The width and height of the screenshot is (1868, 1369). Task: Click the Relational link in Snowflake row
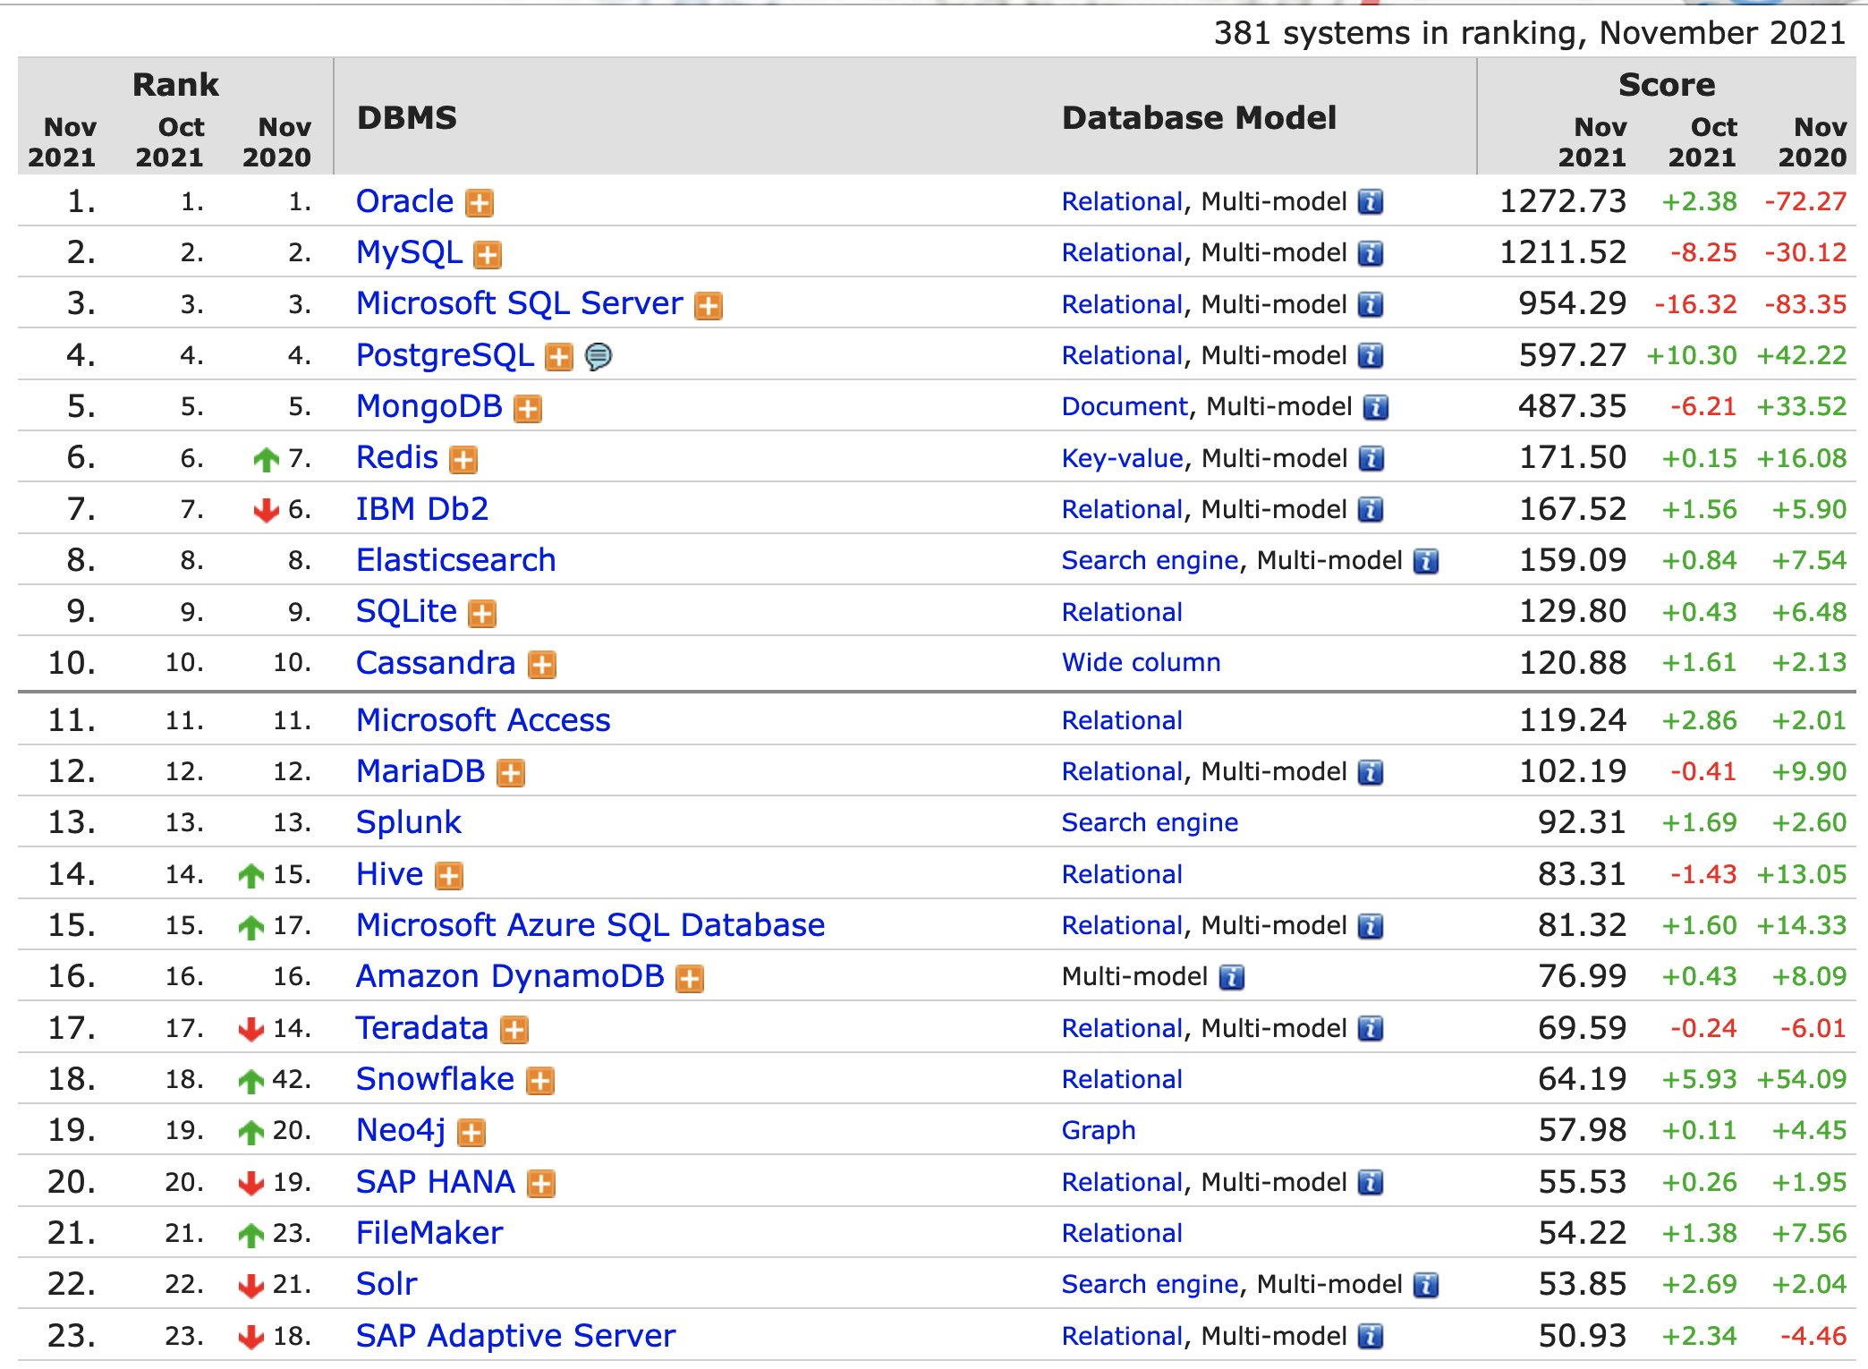coord(1122,1079)
